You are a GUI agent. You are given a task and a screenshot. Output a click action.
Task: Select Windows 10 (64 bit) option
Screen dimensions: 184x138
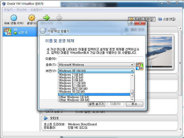point(94,94)
